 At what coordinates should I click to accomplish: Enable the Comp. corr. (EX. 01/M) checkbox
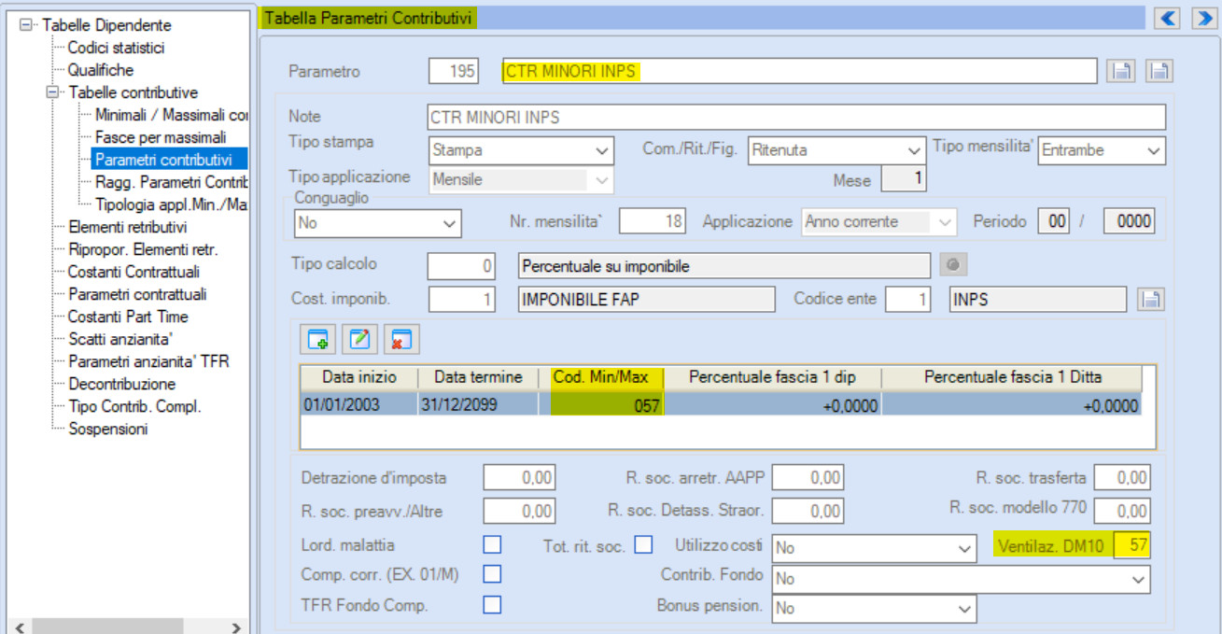(x=492, y=573)
